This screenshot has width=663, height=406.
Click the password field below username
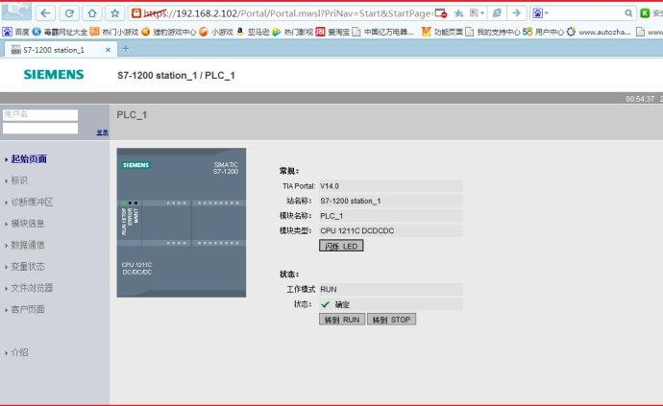pyautogui.click(x=40, y=128)
